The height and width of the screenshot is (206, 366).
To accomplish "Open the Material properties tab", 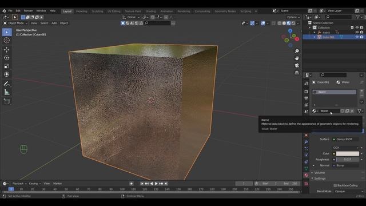I will pyautogui.click(x=307, y=175).
